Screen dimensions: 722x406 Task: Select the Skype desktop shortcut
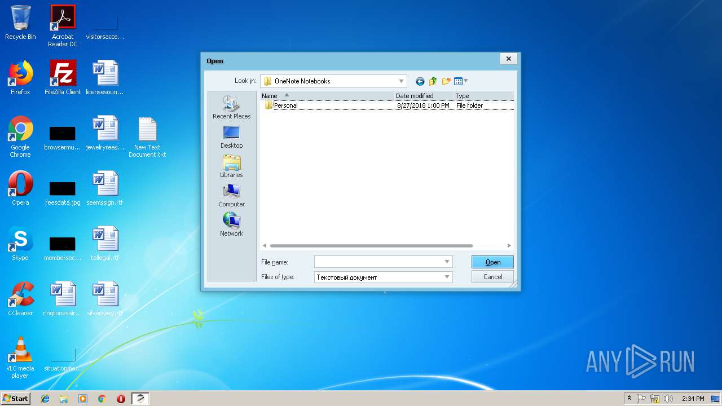point(20,244)
